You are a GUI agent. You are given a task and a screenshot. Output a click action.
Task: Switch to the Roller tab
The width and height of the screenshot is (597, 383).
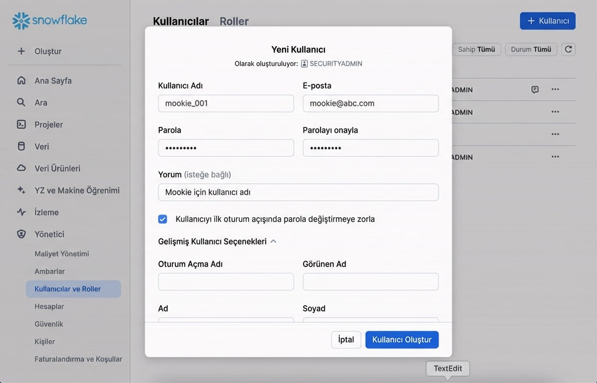(x=234, y=21)
